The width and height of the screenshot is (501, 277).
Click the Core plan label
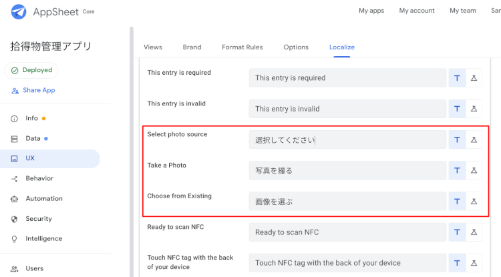(x=88, y=11)
